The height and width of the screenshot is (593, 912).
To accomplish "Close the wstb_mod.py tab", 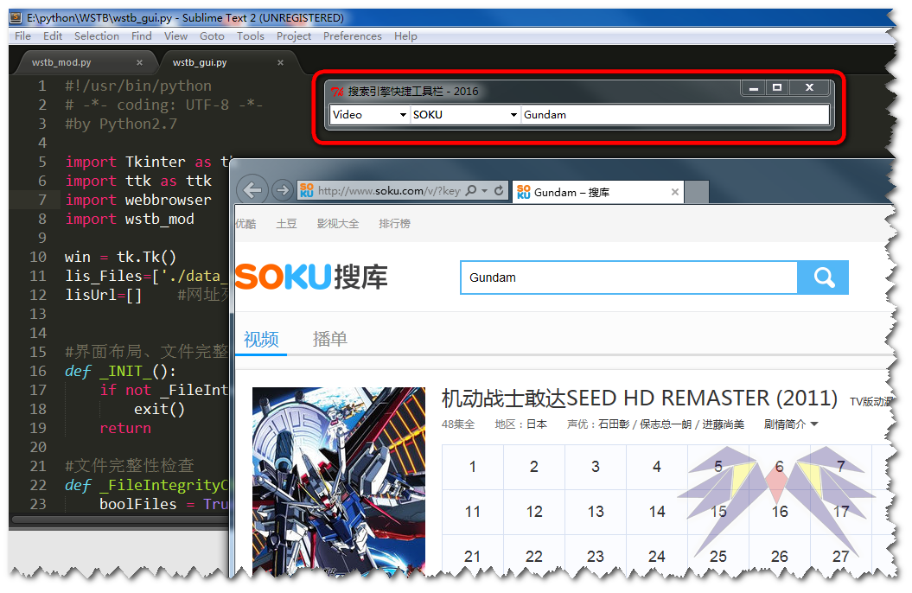I will (x=139, y=62).
